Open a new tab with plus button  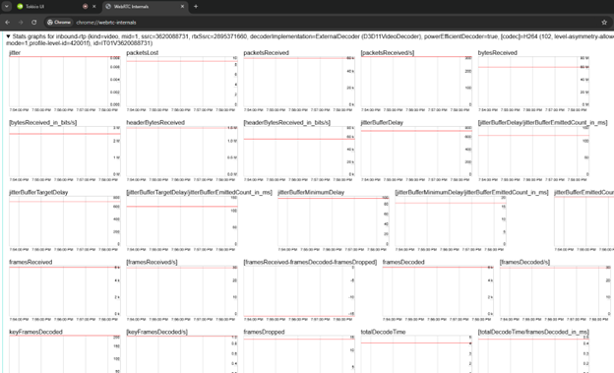(196, 6)
